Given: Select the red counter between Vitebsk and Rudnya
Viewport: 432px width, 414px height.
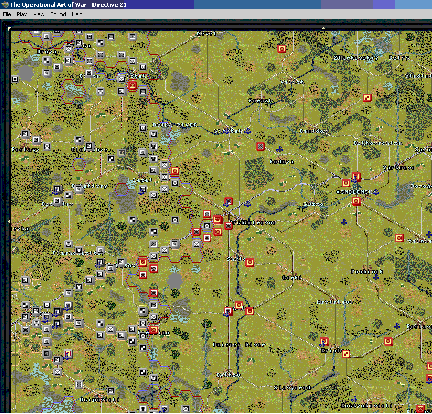Looking at the screenshot, I should 260,146.
